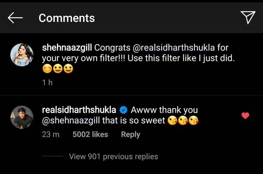Image resolution: width=263 pixels, height=174 pixels.
Task: Unlike the comment with the red heart
Action: point(245,116)
